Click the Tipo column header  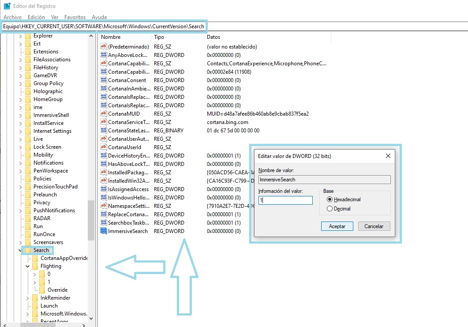[178, 37]
